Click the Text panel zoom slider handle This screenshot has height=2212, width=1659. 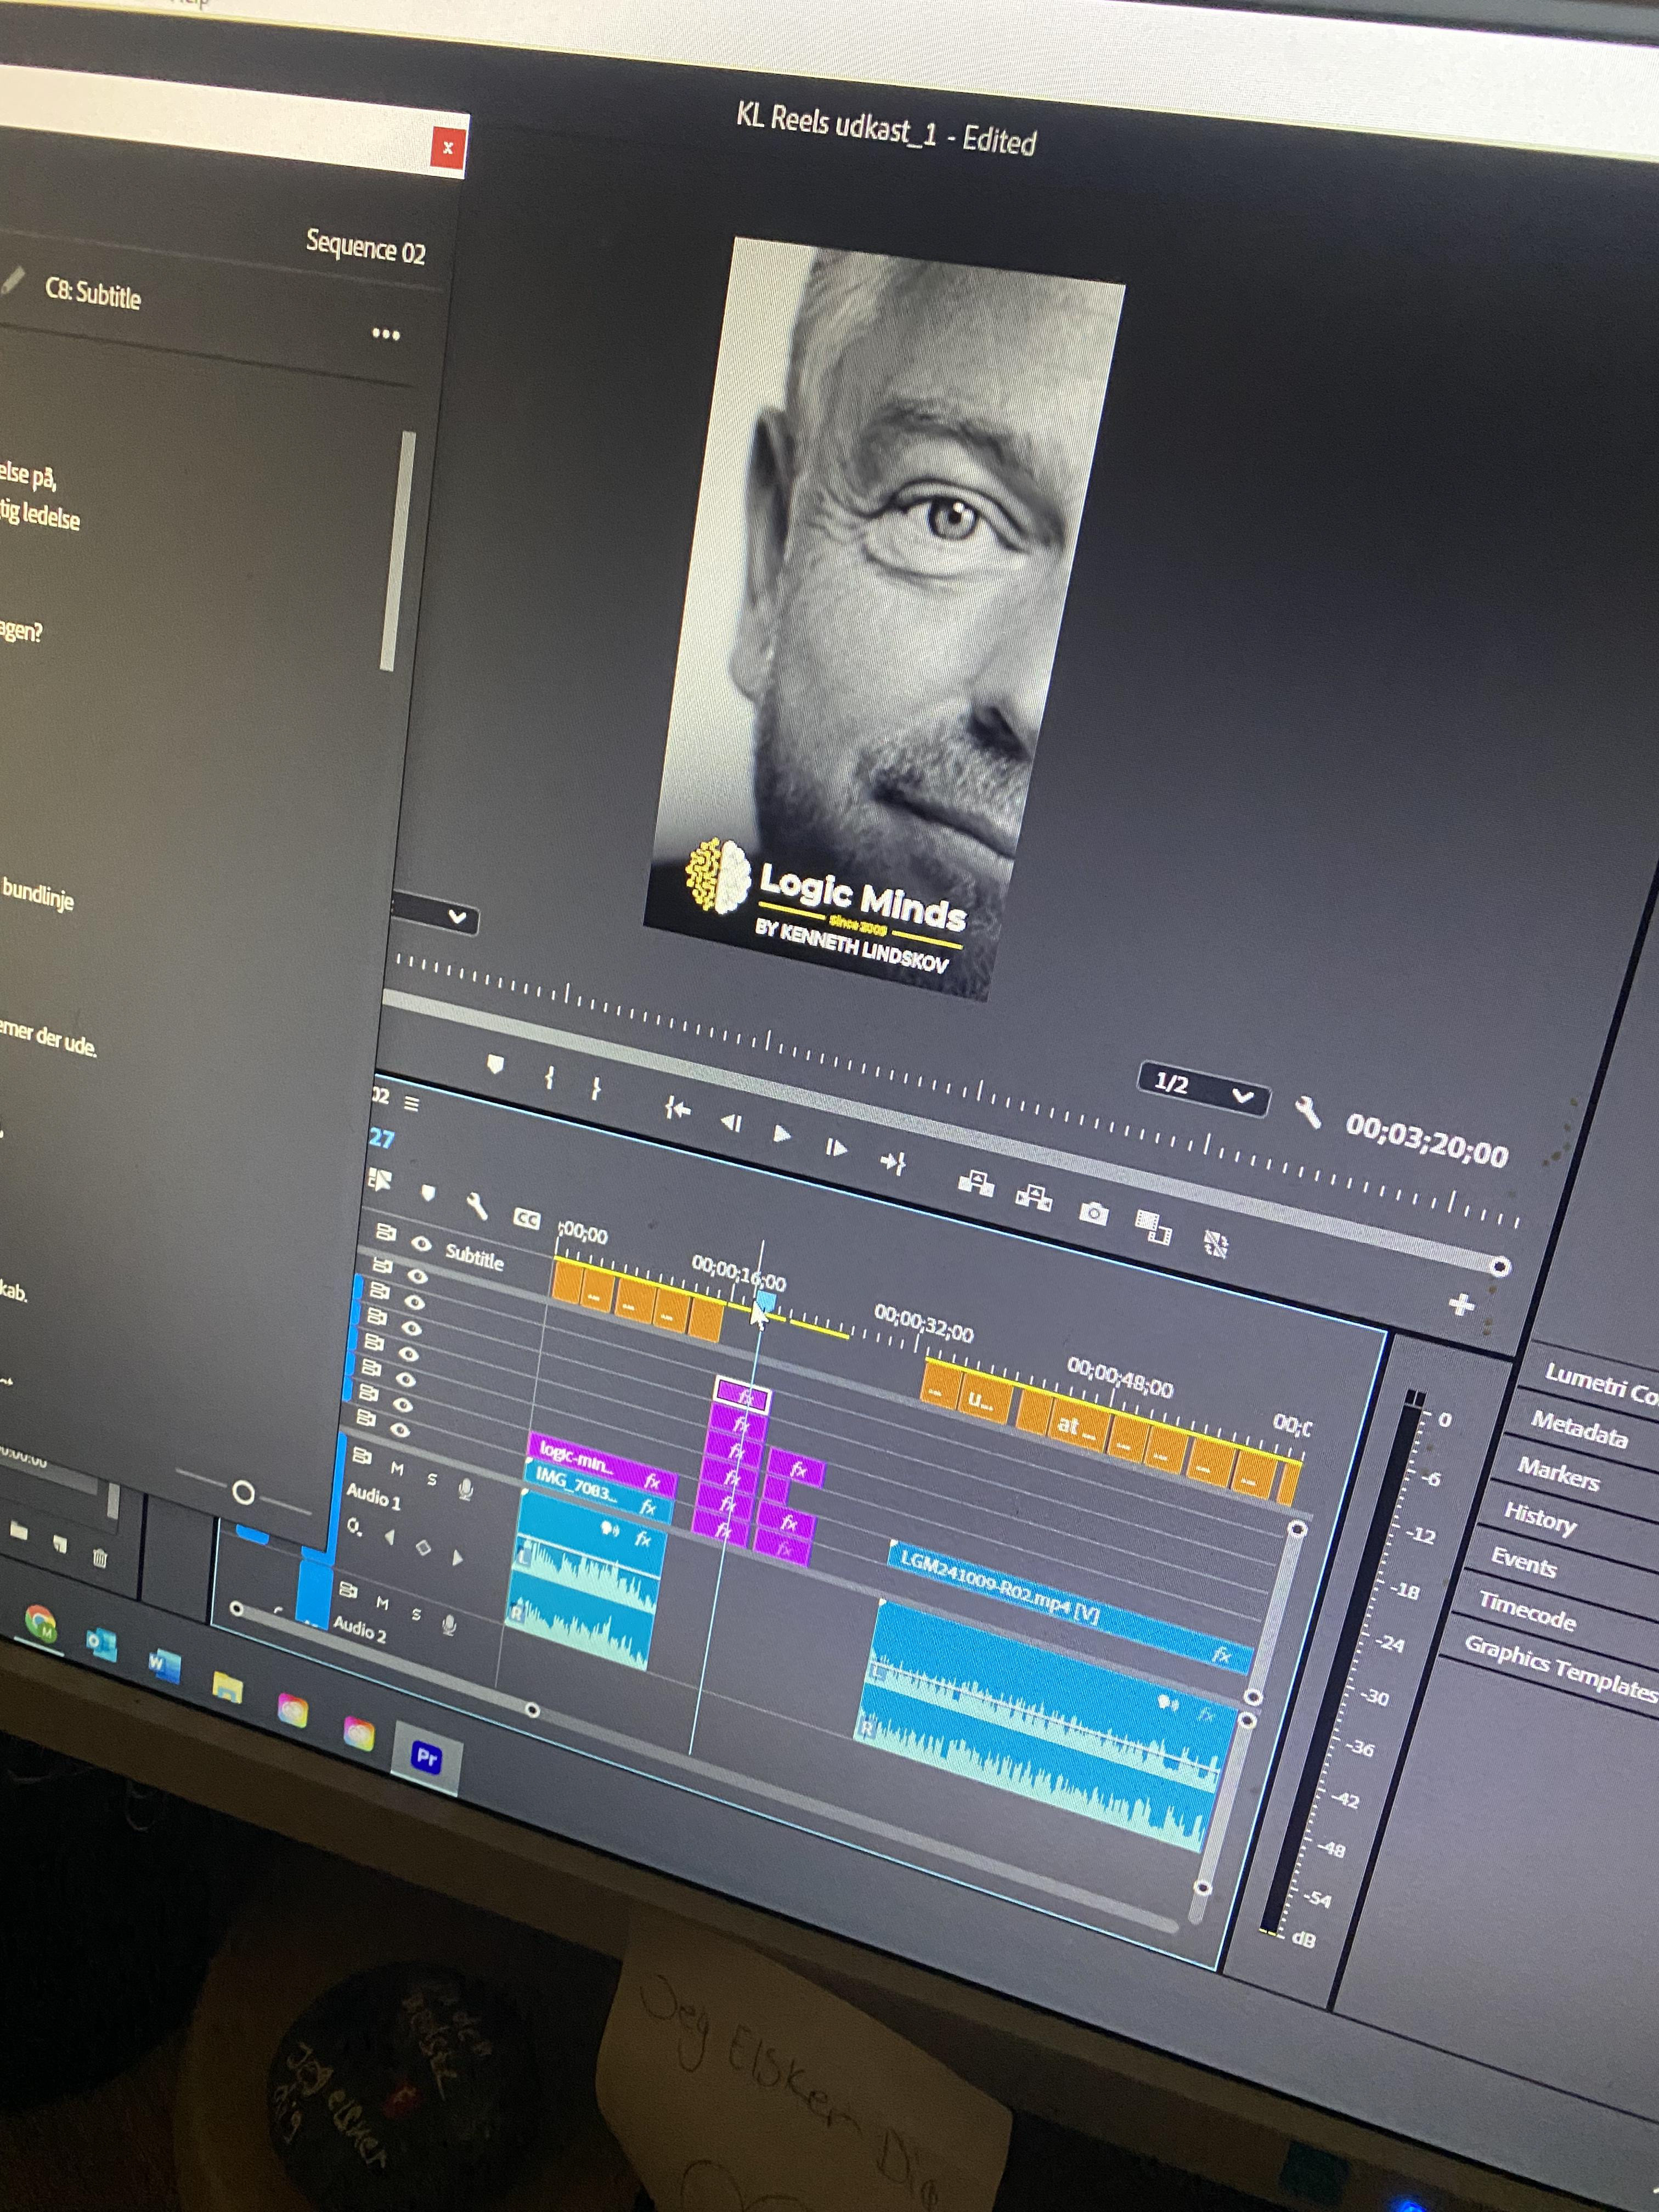tap(243, 1493)
